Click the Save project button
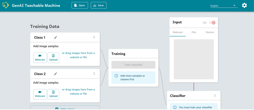 point(99,5)
